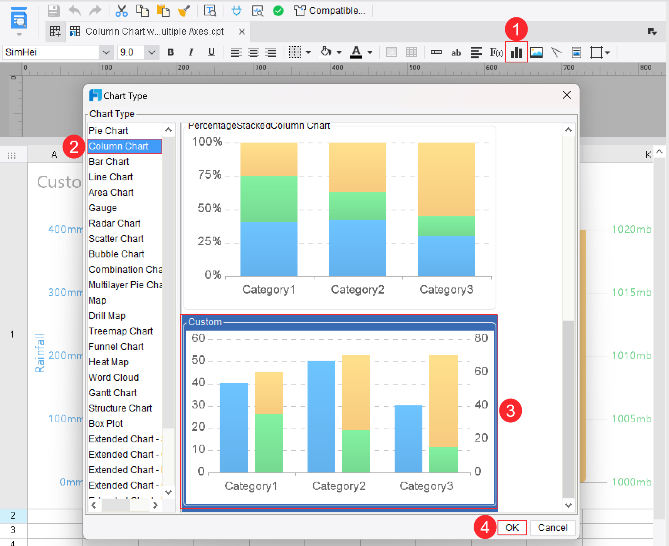Click chart list scroll up arrow
The height and width of the screenshot is (546, 669).
click(x=168, y=130)
